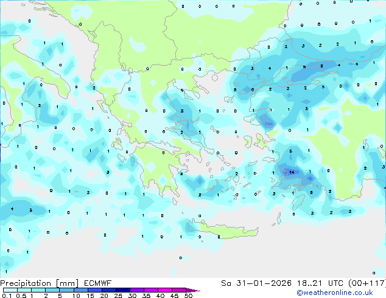Click the legend value 30
Screen dimensions: 386x298
(132, 296)
